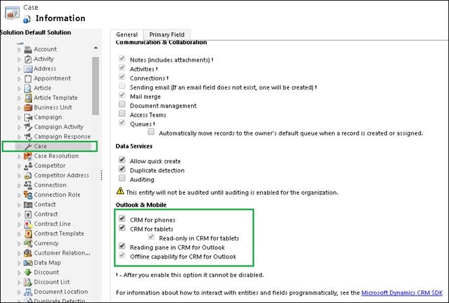The image size is (449, 303).
Task: Click the Case Resolution icon
Action: pyautogui.click(x=28, y=156)
